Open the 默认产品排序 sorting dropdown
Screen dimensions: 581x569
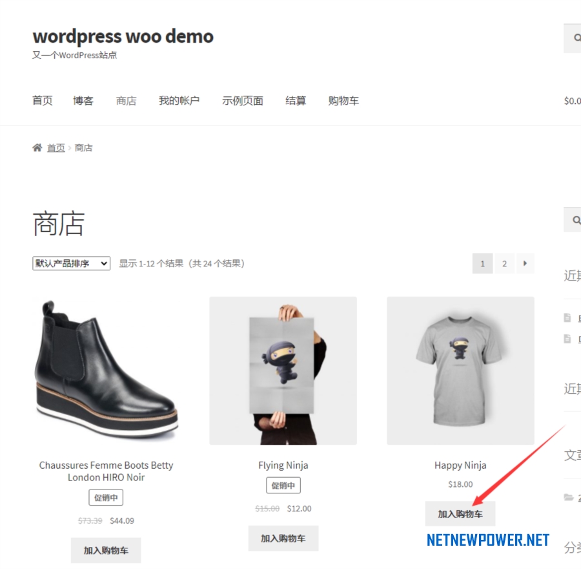click(x=71, y=264)
